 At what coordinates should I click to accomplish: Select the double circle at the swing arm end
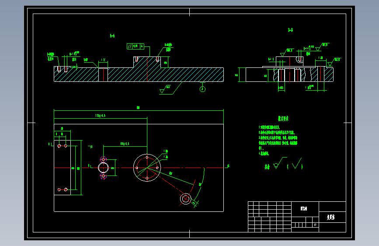(186, 199)
